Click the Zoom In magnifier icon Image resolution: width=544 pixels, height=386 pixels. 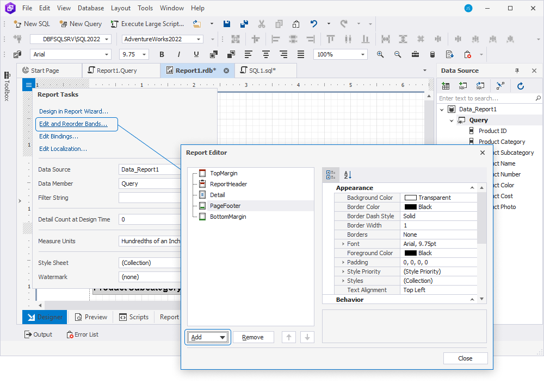coord(380,54)
